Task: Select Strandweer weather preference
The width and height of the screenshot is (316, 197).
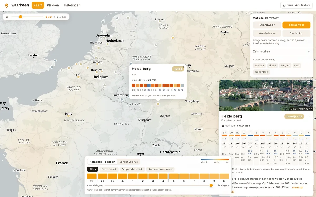Action: 267,25
